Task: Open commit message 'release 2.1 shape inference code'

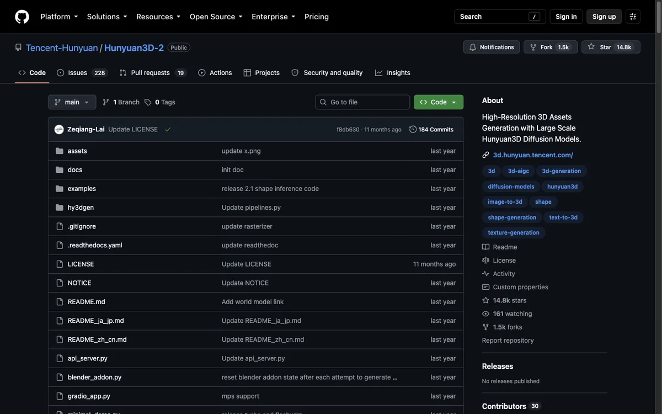Action: tap(270, 189)
